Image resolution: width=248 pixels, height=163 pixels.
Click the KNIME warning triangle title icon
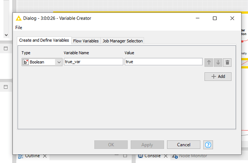[18, 18]
